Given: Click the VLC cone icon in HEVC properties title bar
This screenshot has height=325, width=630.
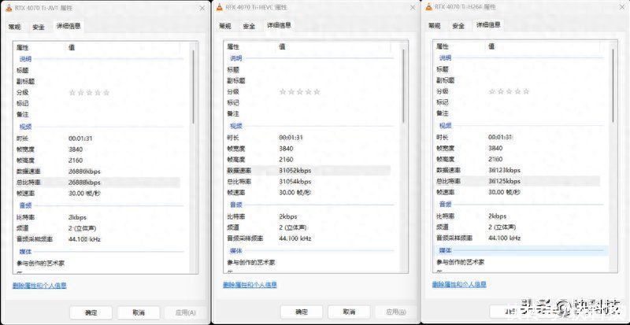Looking at the screenshot, I should pyautogui.click(x=219, y=8).
